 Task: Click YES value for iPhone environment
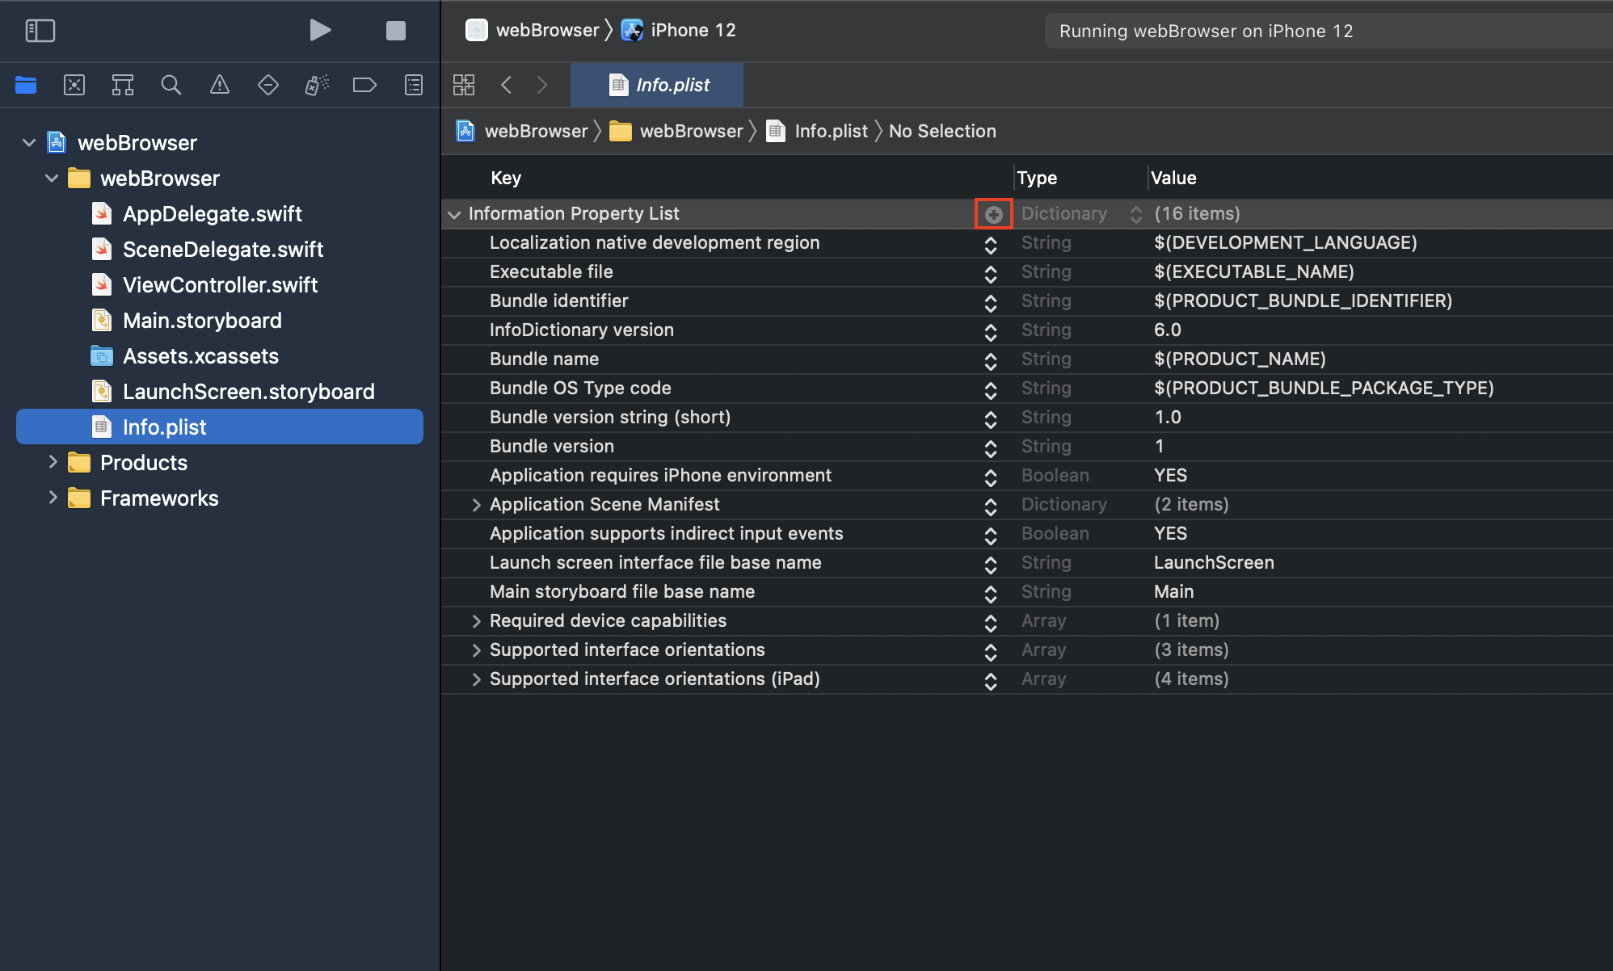(1170, 475)
